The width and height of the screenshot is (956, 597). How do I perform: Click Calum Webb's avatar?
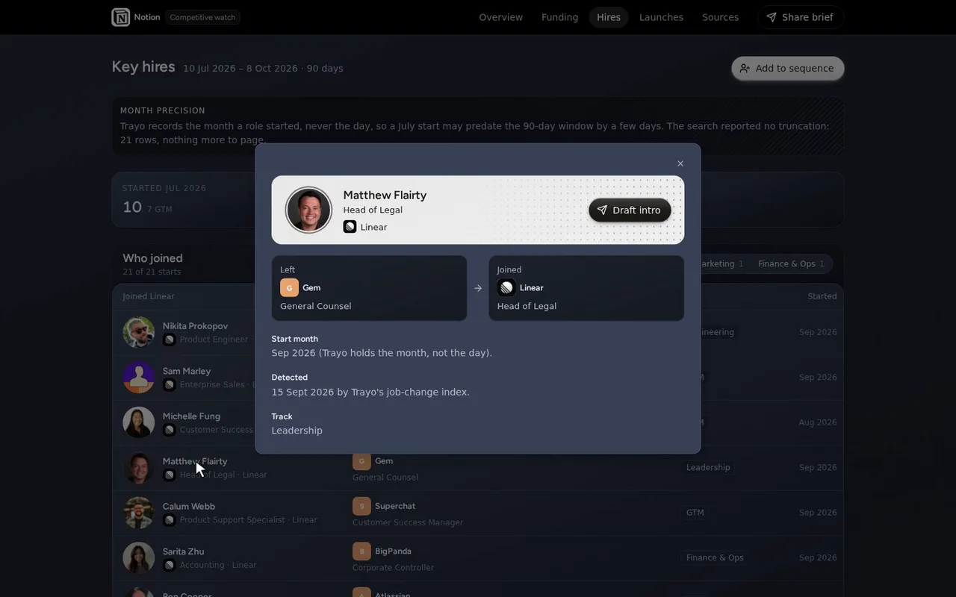(138, 513)
